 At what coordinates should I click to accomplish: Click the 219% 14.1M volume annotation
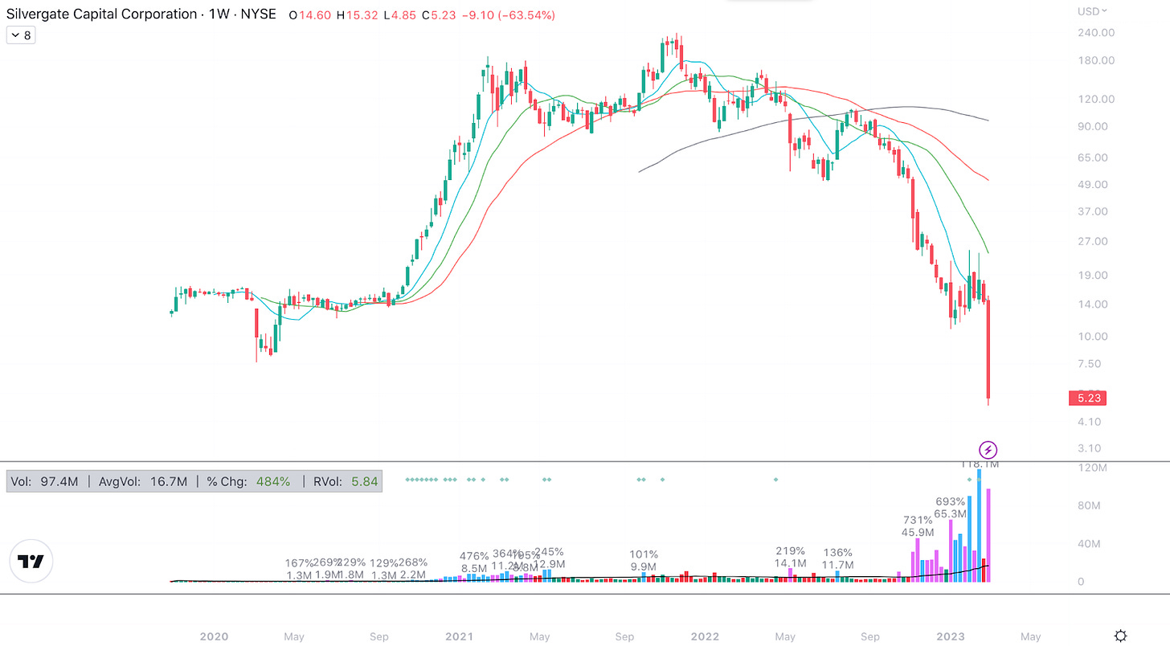790,557
